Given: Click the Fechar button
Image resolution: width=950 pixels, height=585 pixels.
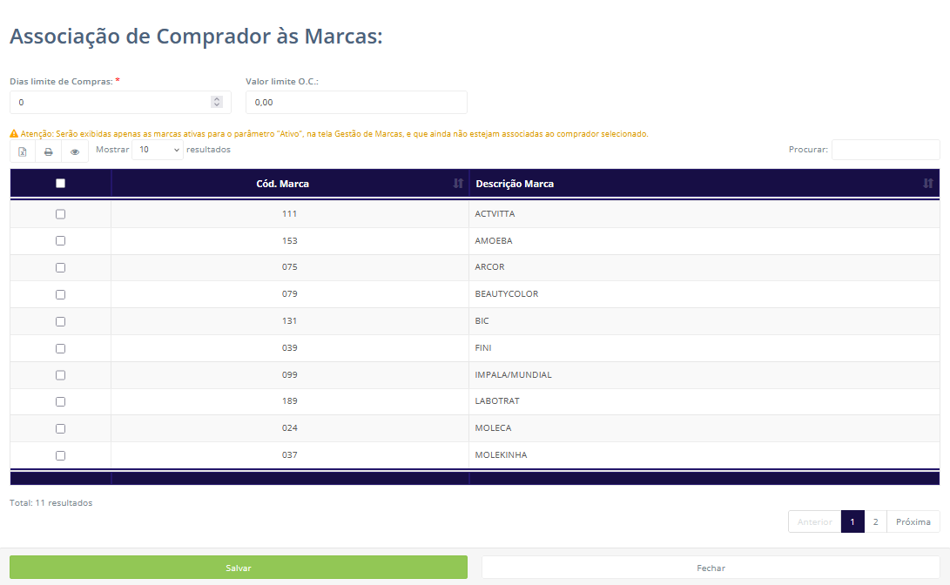Looking at the screenshot, I should point(711,568).
